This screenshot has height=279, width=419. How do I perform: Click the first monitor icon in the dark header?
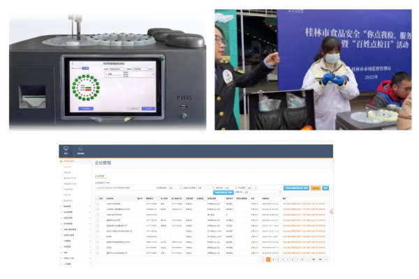coord(66,149)
